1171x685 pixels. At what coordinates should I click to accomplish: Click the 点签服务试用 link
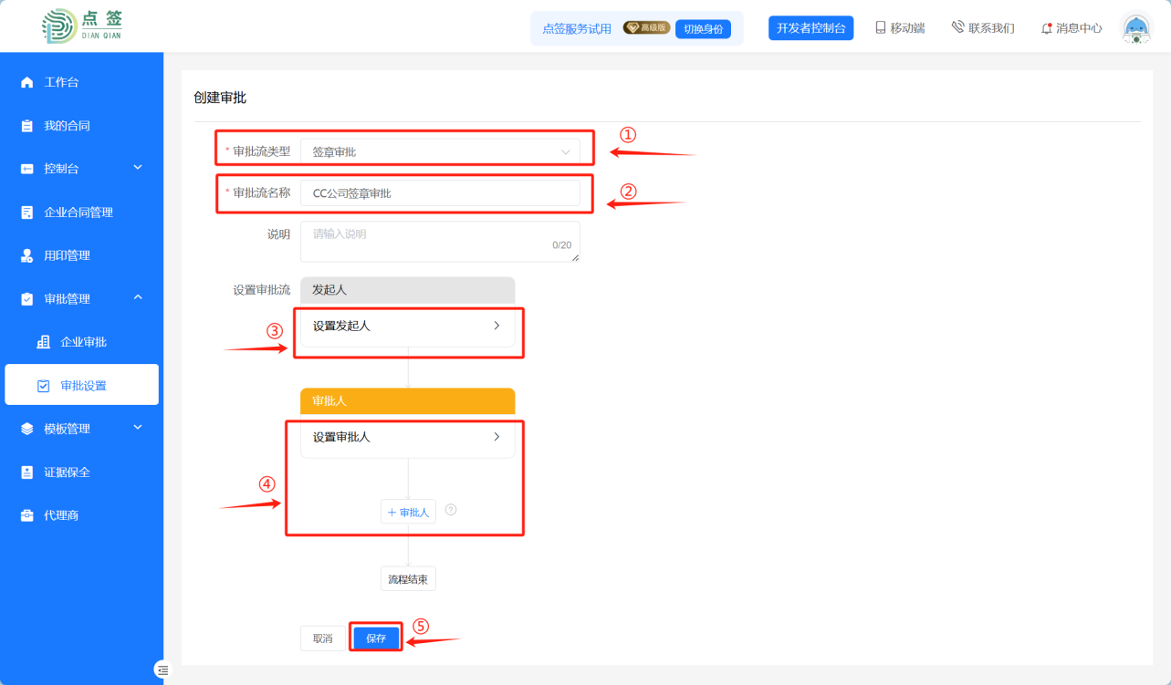[577, 29]
